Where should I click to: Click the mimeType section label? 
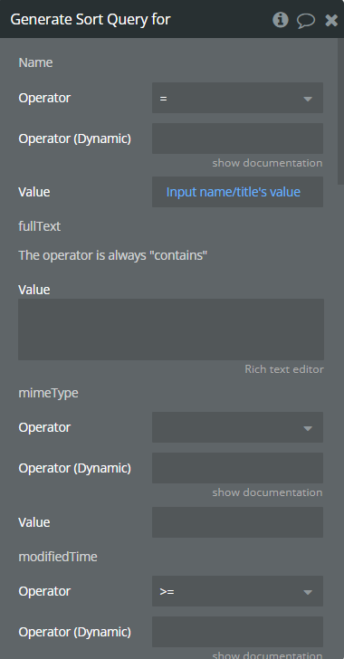48,394
